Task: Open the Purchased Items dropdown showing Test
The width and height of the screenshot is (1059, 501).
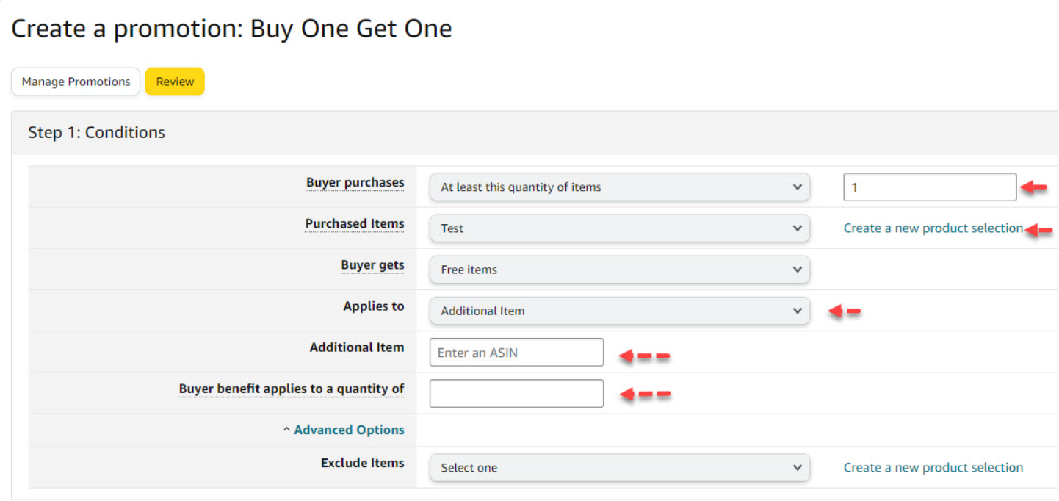Action: 619,228
